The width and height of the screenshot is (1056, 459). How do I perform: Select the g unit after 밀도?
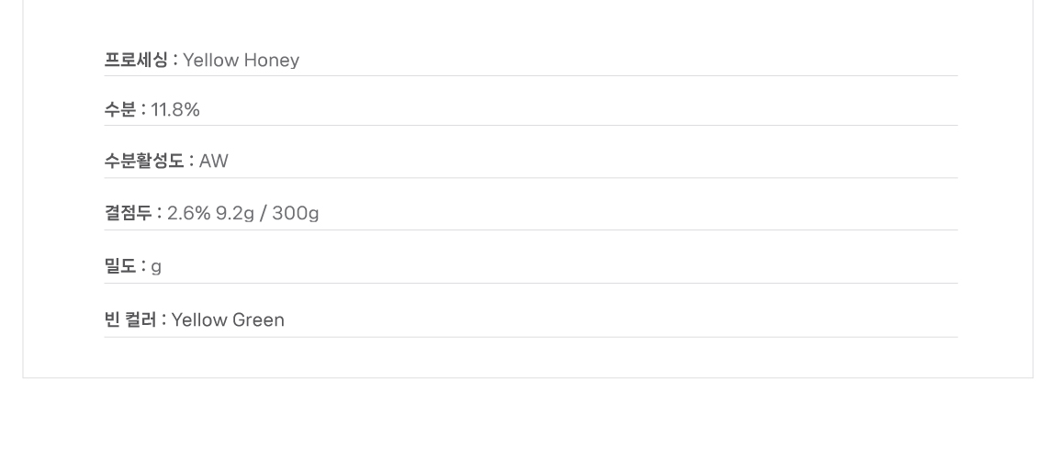coord(156,267)
